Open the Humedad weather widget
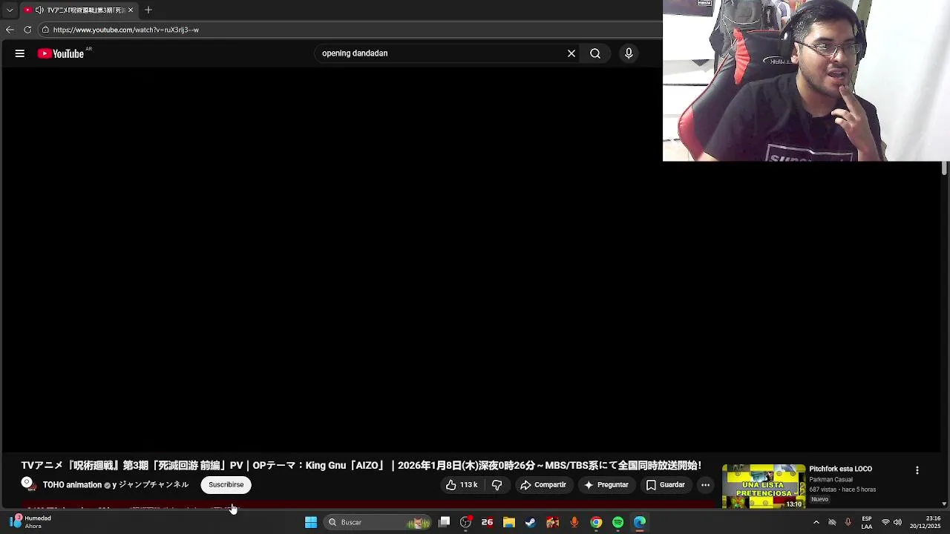950x534 pixels. (x=30, y=522)
